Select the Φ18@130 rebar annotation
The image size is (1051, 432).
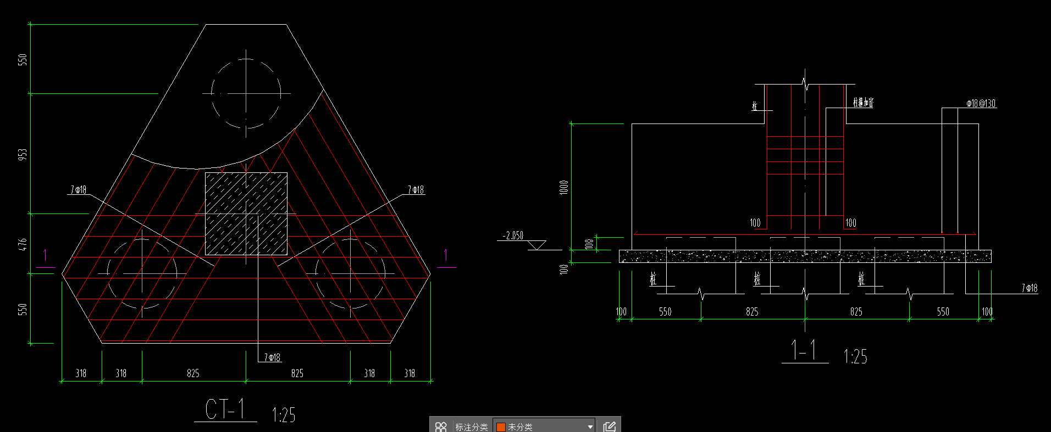(981, 103)
